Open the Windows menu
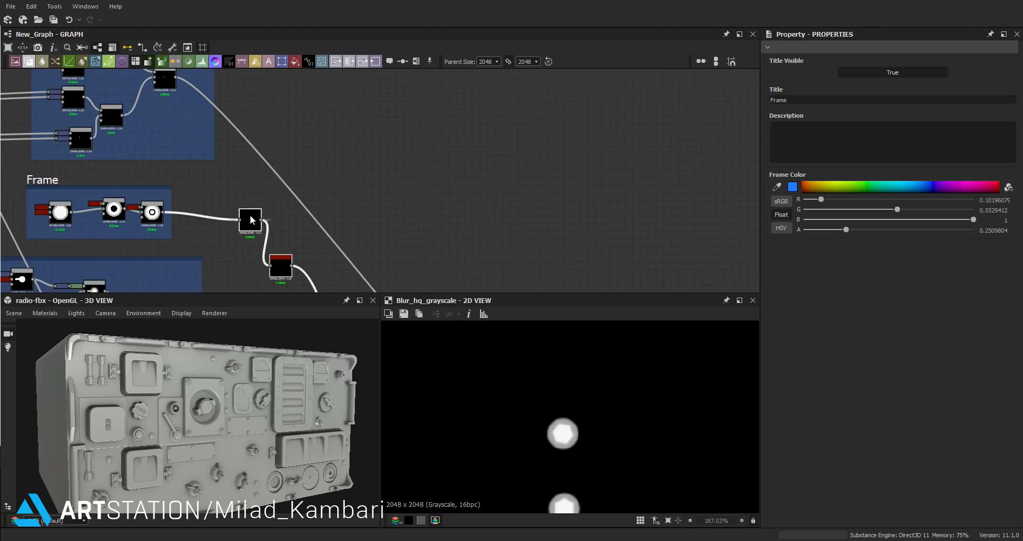The width and height of the screenshot is (1023, 541). [85, 6]
